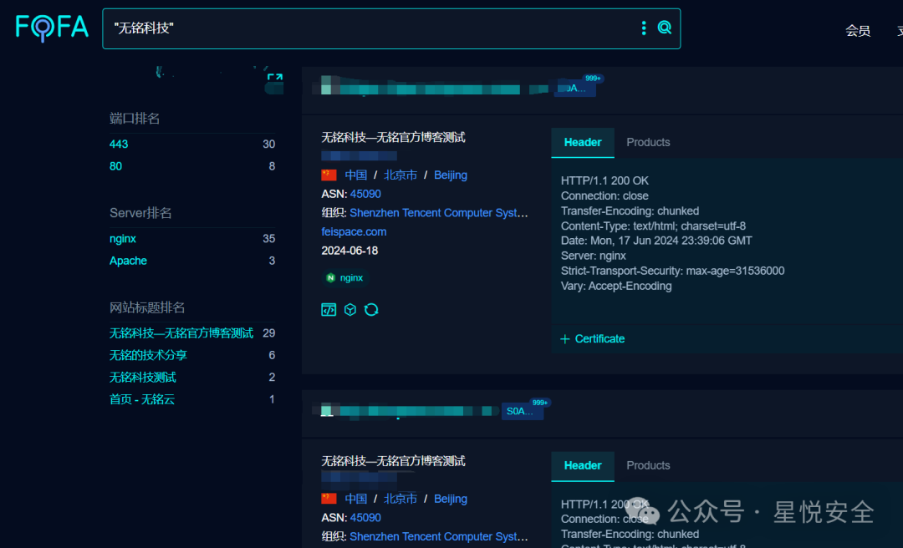Click the nginx tag on first result
Image resolution: width=903 pixels, height=548 pixels.
click(345, 277)
